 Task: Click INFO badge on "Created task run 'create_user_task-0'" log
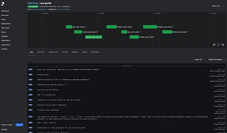[x=30, y=128]
